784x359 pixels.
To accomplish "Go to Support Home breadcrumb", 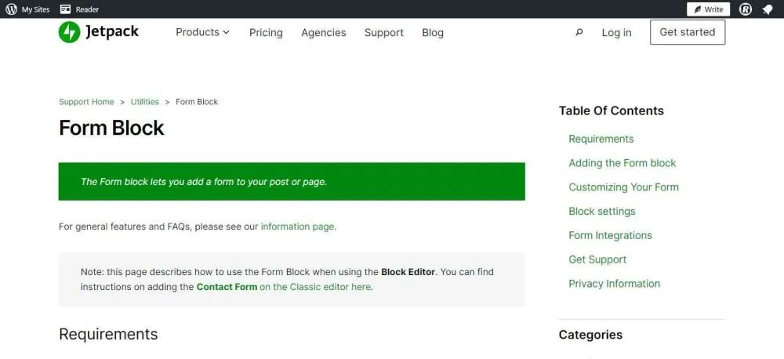I will (x=86, y=102).
